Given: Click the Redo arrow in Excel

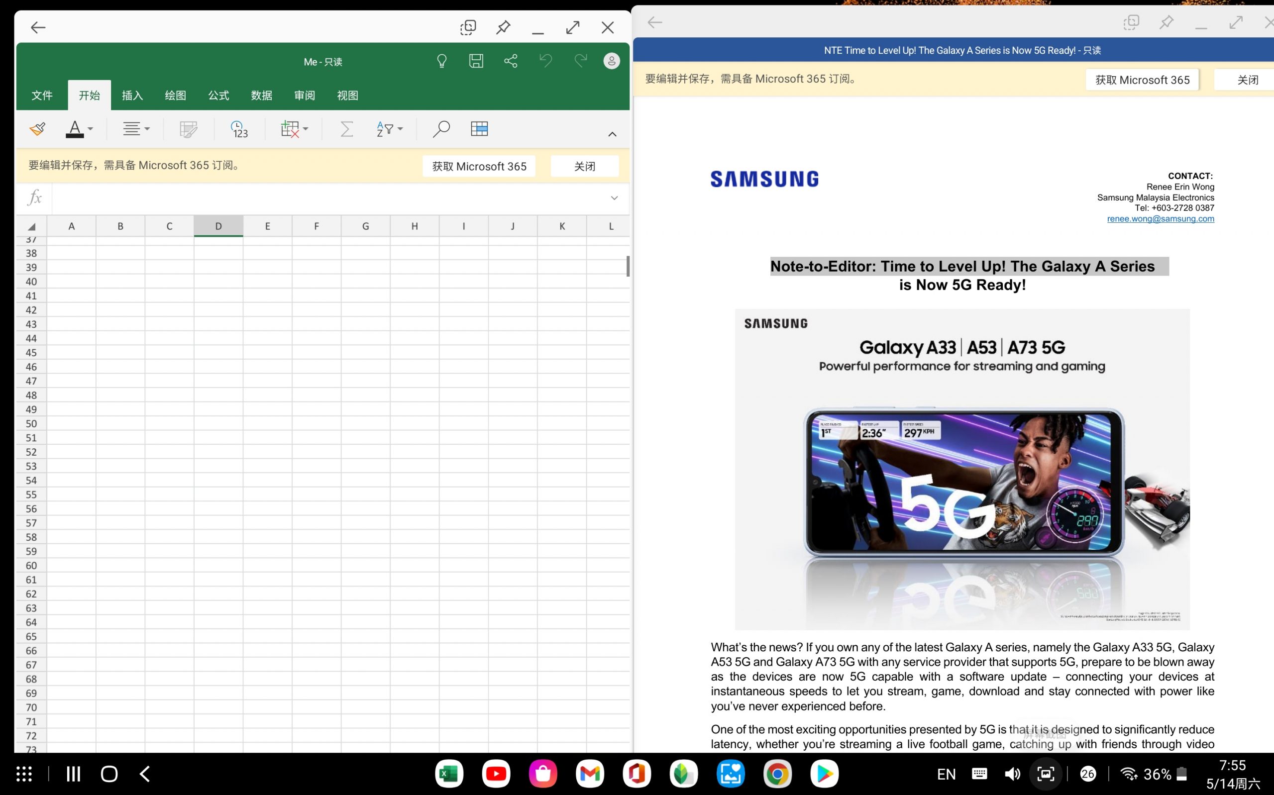Looking at the screenshot, I should pyautogui.click(x=580, y=61).
